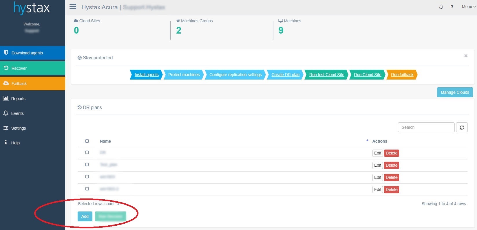The height and width of the screenshot is (230, 477).
Task: Click the green button next to Add
Action: 111,216
